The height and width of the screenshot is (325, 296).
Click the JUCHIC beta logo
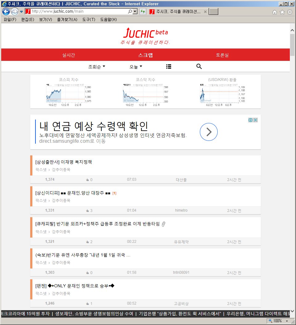[146, 33]
